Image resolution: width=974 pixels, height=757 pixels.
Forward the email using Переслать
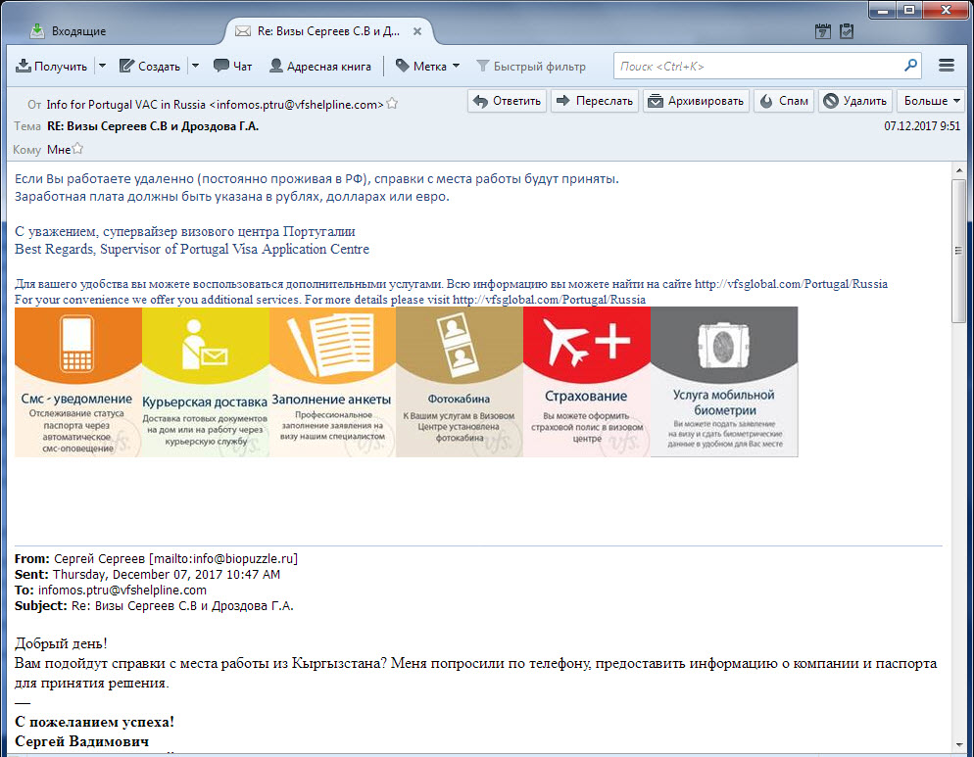(x=595, y=101)
